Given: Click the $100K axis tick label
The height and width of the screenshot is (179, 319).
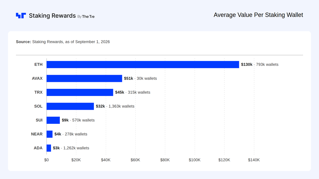Looking at the screenshot, I should click(195, 160).
